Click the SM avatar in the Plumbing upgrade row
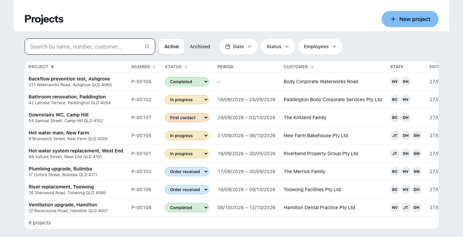The height and width of the screenshot is (237, 463). (x=417, y=171)
